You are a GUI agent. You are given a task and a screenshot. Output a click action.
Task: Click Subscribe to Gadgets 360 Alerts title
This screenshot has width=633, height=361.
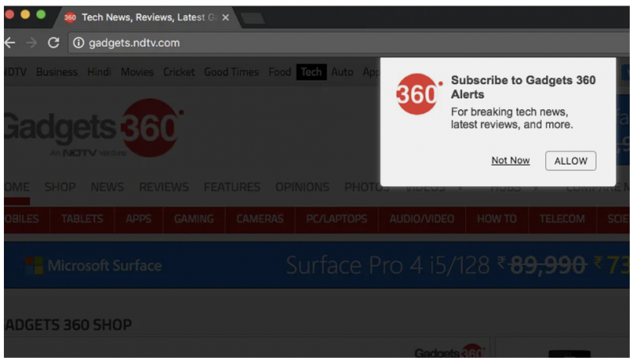[x=523, y=87]
